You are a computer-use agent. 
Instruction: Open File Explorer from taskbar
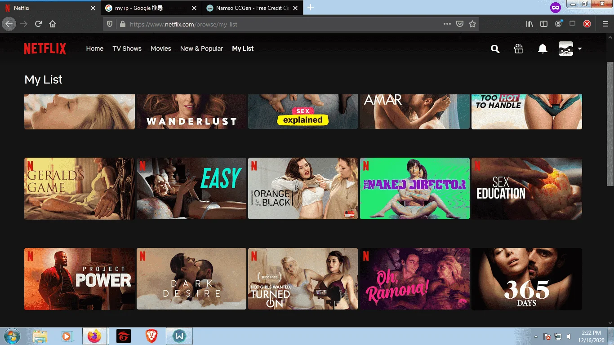coord(40,336)
